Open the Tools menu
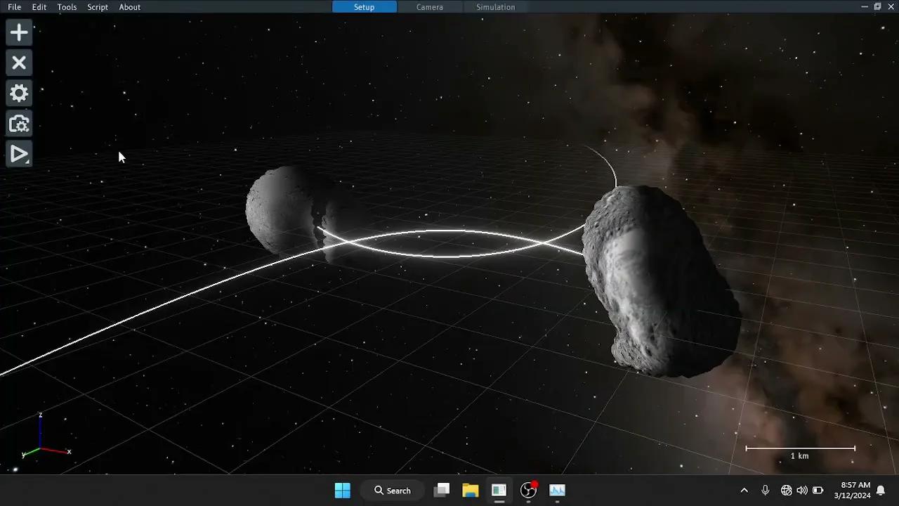The height and width of the screenshot is (506, 899). (x=67, y=7)
